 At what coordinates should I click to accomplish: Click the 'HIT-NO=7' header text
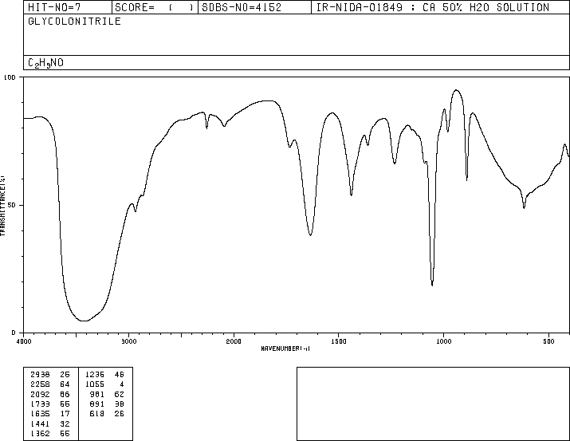[x=54, y=7]
